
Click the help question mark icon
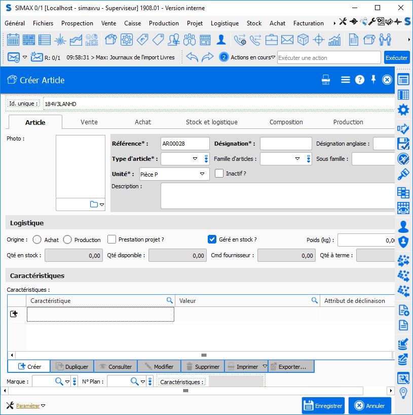pos(359,80)
